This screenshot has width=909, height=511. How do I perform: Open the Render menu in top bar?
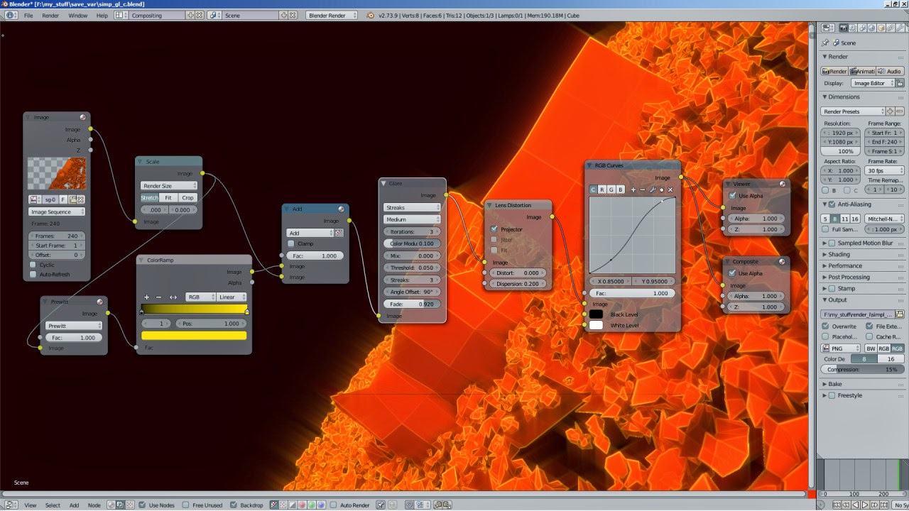[x=50, y=15]
